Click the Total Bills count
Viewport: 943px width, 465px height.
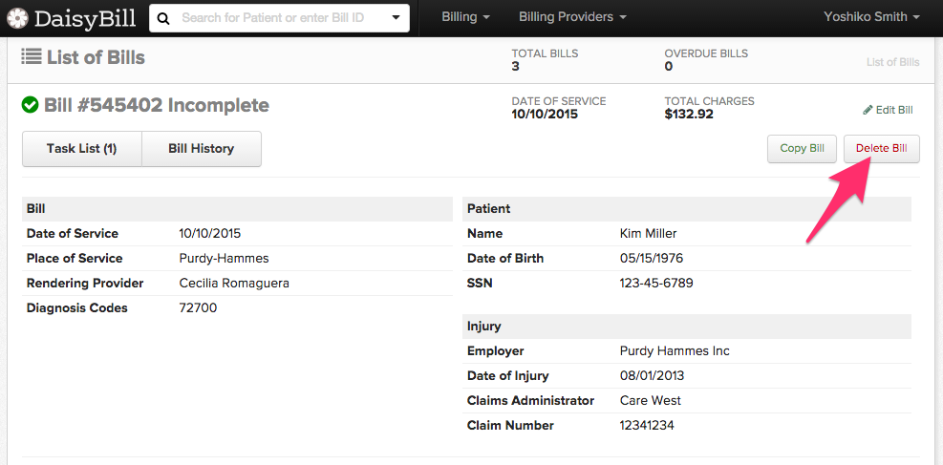pyautogui.click(x=516, y=67)
